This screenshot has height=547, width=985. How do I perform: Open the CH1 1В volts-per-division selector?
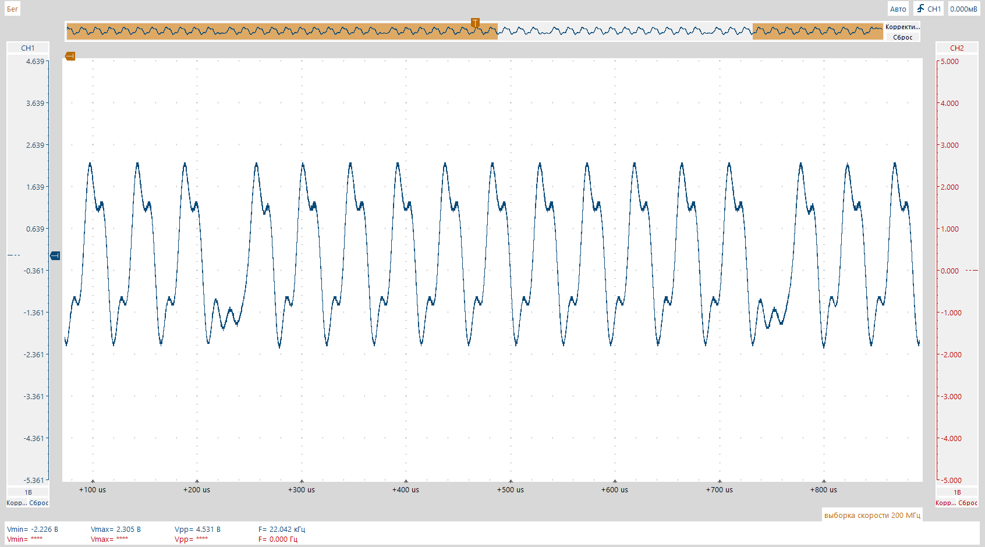coord(28,492)
